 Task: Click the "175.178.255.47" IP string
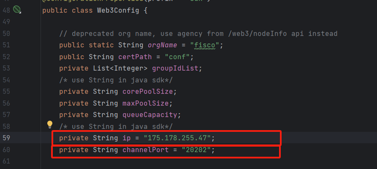click(x=177, y=138)
